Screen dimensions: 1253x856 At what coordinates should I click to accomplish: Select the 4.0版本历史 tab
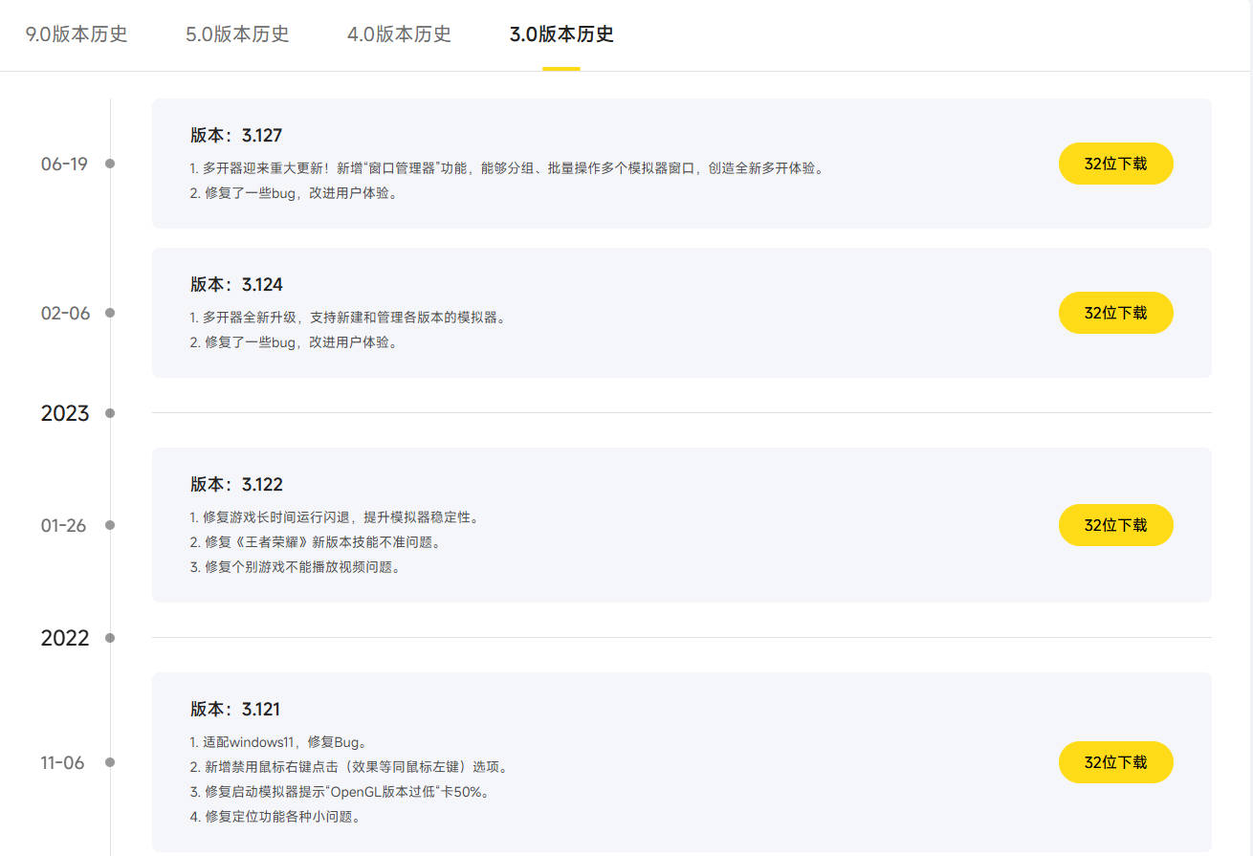(397, 33)
